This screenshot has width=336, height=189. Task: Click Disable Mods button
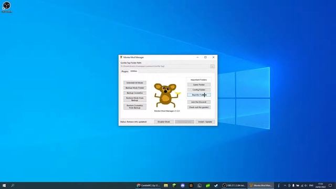[x=164, y=122]
